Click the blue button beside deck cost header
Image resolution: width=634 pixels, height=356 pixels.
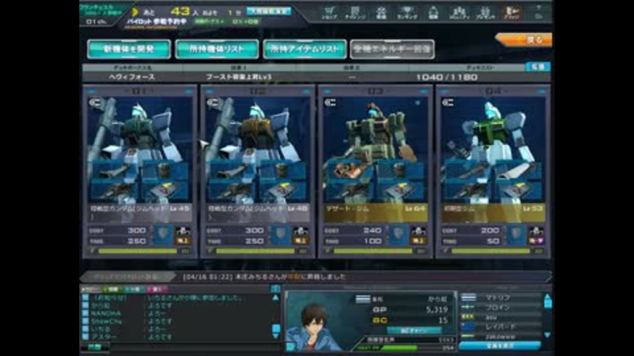[538, 67]
